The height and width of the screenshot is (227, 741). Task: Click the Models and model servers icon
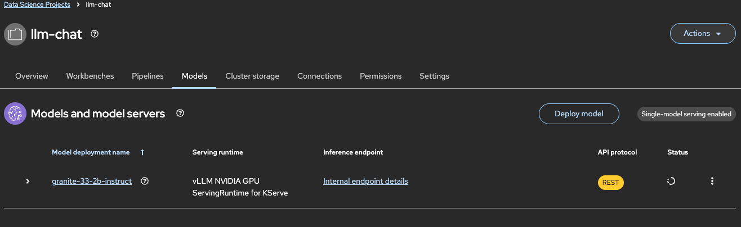(15, 114)
